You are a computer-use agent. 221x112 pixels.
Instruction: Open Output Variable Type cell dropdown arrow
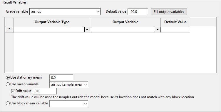[x=87, y=30]
